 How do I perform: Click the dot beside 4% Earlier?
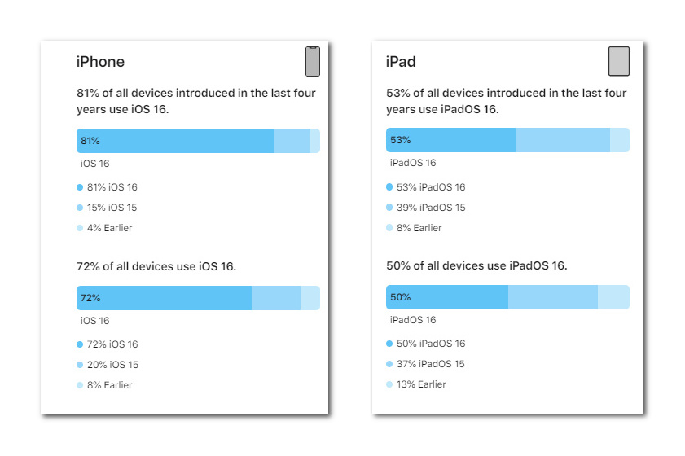[80, 228]
